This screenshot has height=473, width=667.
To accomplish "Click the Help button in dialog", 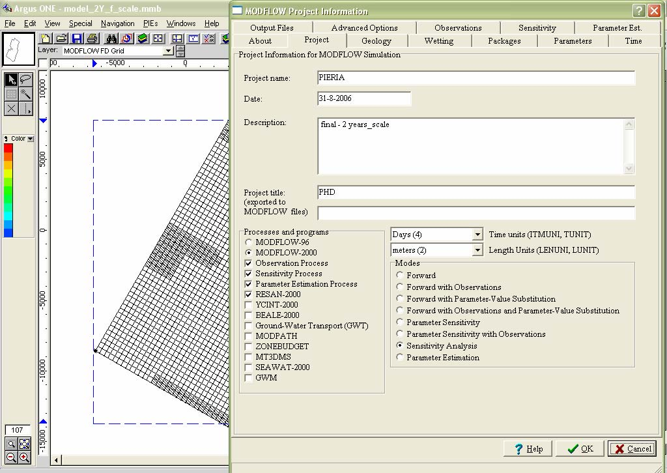I will pyautogui.click(x=528, y=449).
